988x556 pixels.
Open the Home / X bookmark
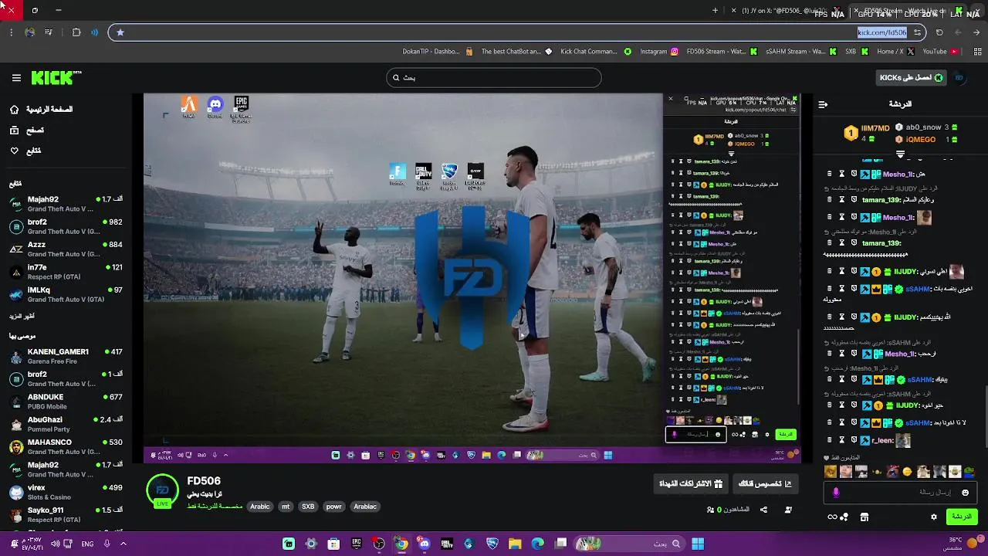pyautogui.click(x=895, y=52)
